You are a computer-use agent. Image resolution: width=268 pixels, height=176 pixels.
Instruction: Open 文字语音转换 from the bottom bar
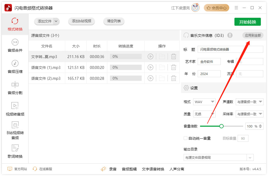pyautogui.click(x=153, y=169)
